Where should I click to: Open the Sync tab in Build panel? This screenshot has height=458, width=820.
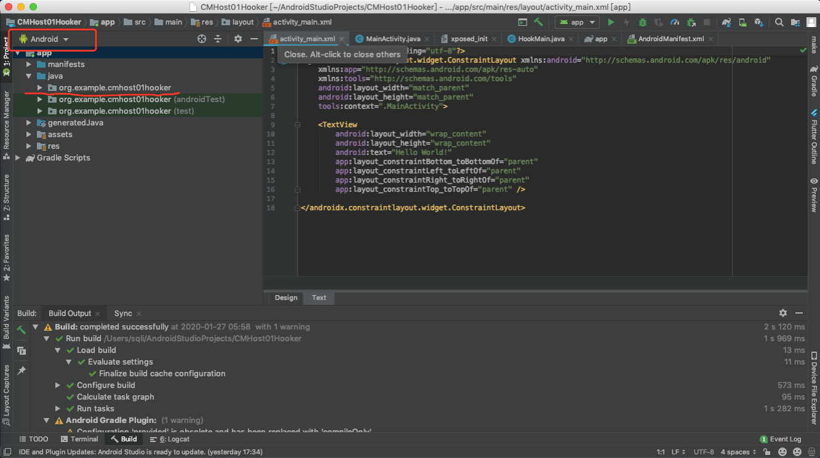(x=122, y=314)
